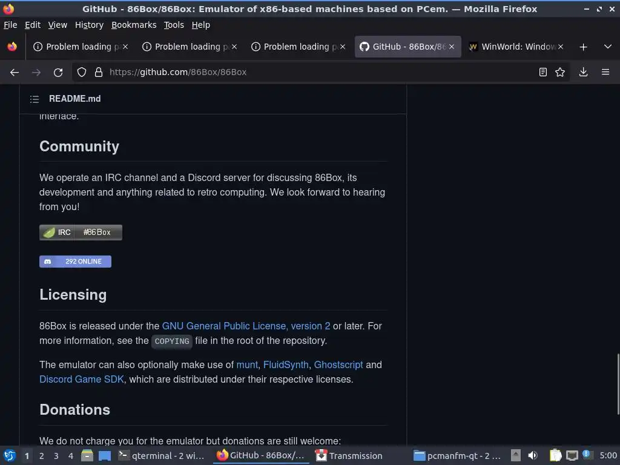Open the FluidSynth link
620x465 pixels.
click(286, 364)
